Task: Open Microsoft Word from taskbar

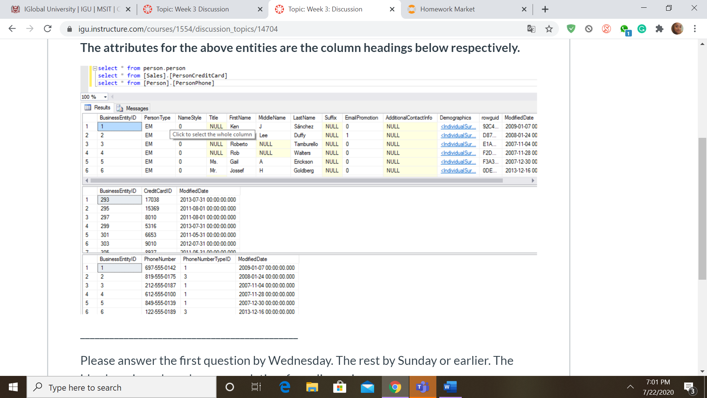Action: pyautogui.click(x=450, y=387)
